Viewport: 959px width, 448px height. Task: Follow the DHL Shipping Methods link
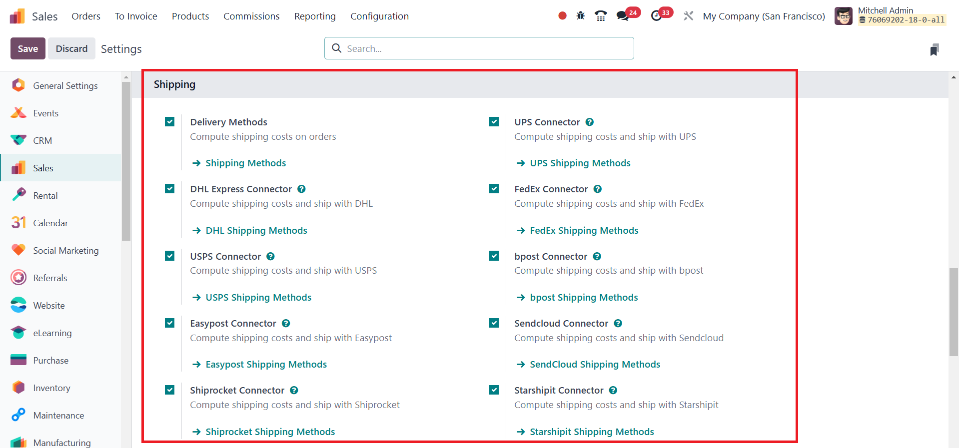pyautogui.click(x=249, y=231)
